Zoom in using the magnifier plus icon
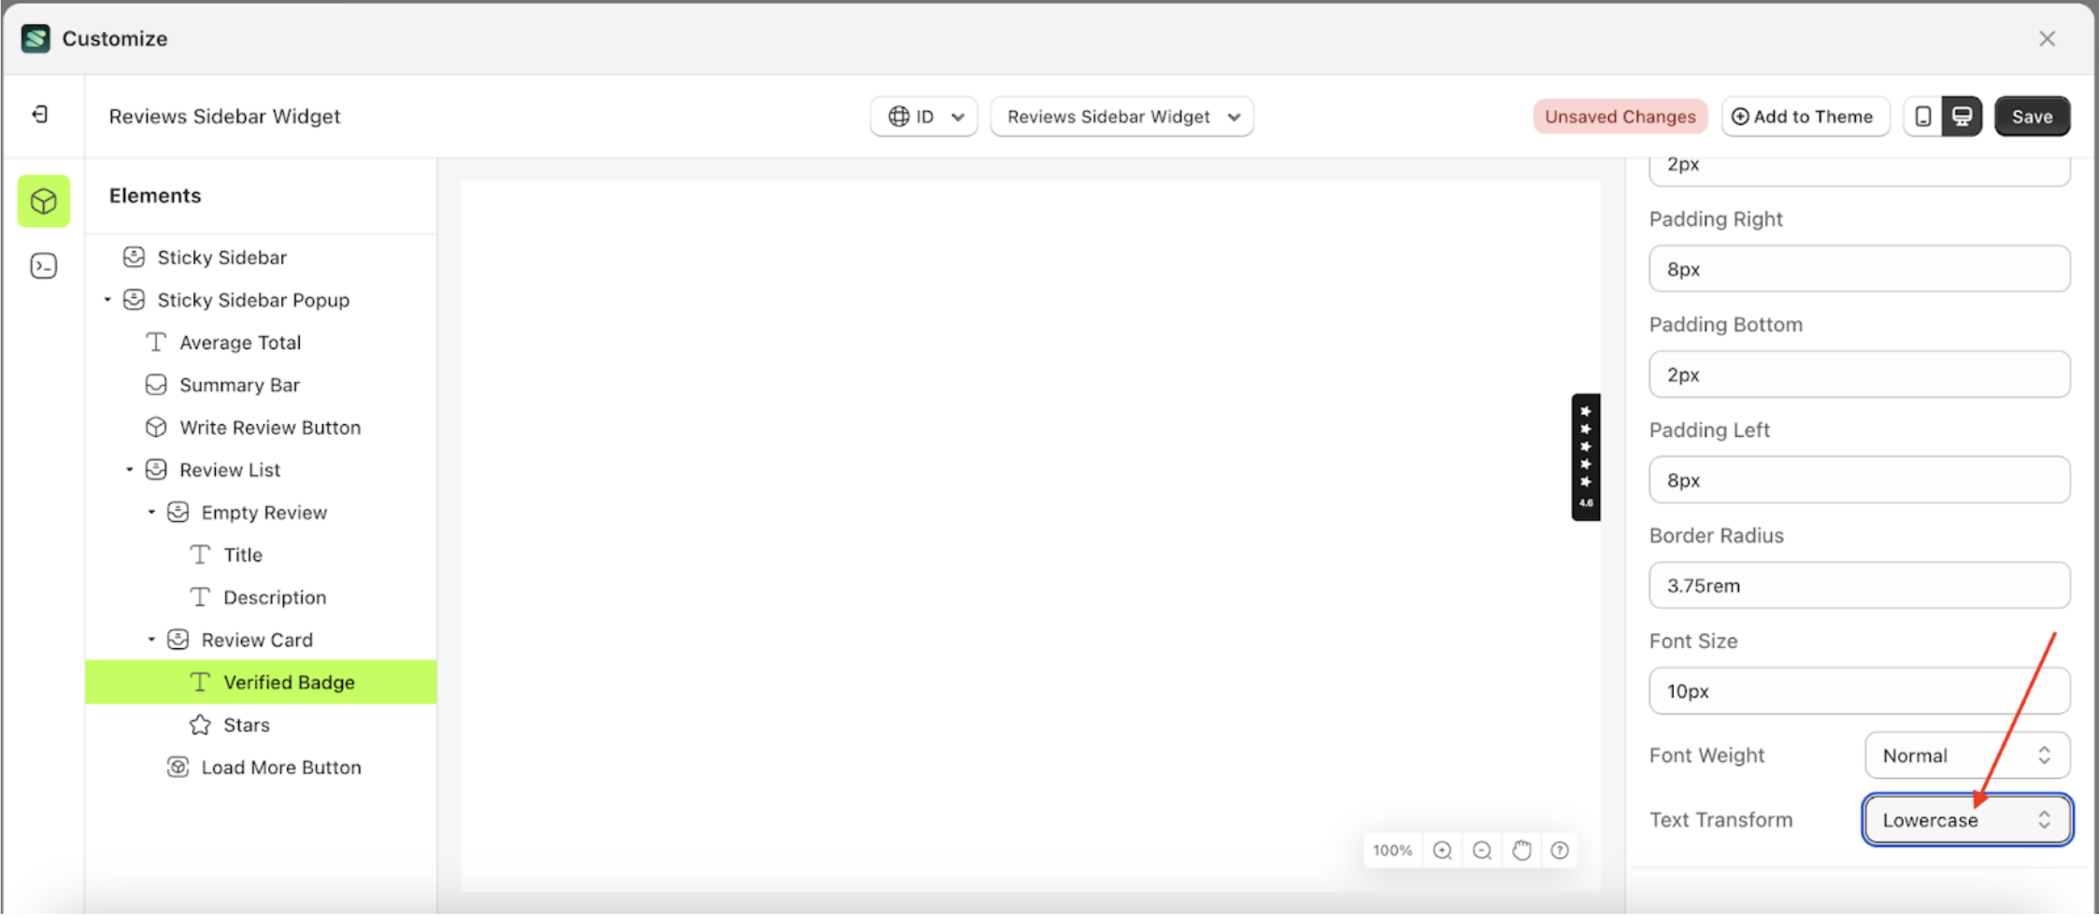The height and width of the screenshot is (917, 2099). coord(1442,850)
